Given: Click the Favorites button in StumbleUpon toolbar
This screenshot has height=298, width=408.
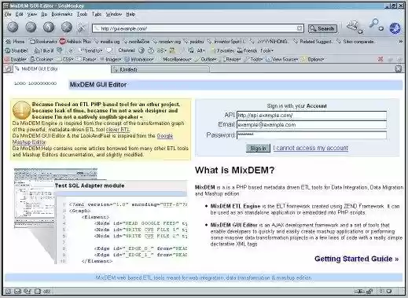Looking at the screenshot, I should click(x=222, y=50).
